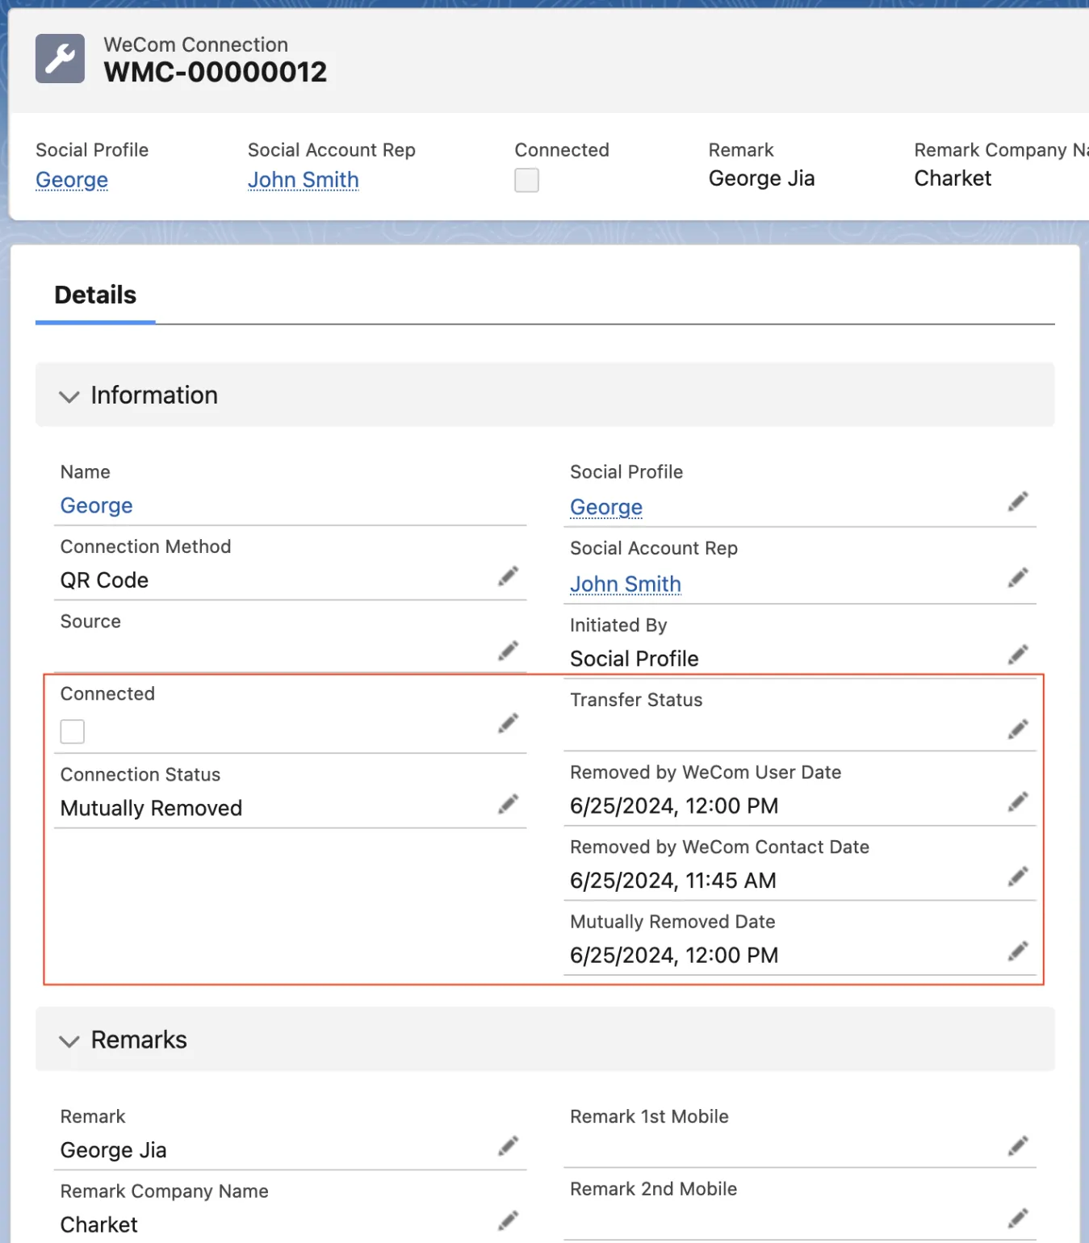Viewport: 1089px width, 1243px height.
Task: Edit Remark George Jia pencil icon
Action: [x=508, y=1146]
